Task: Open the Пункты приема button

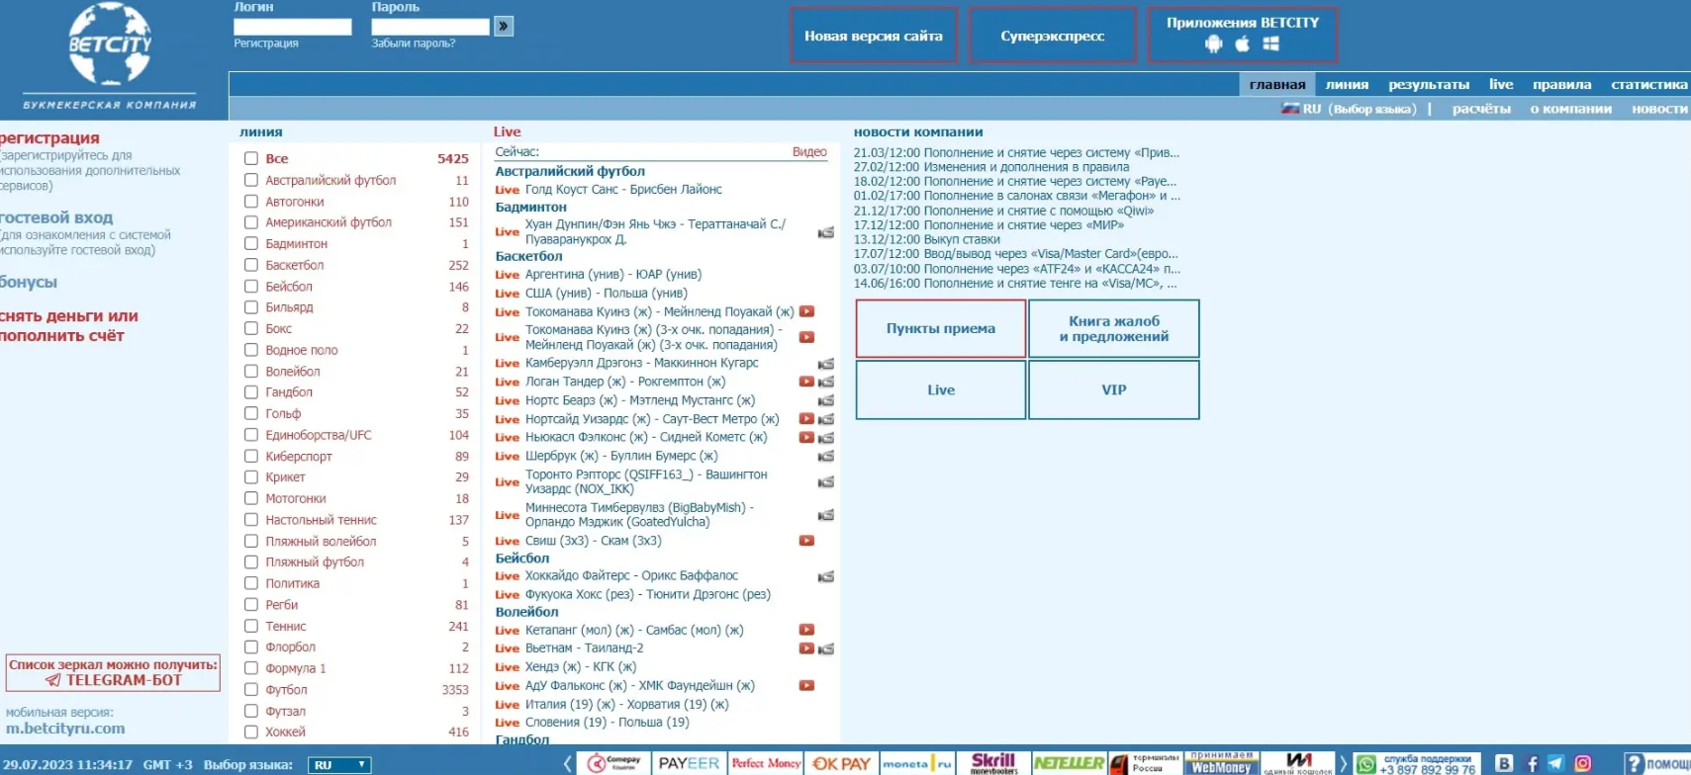Action: pyautogui.click(x=940, y=328)
